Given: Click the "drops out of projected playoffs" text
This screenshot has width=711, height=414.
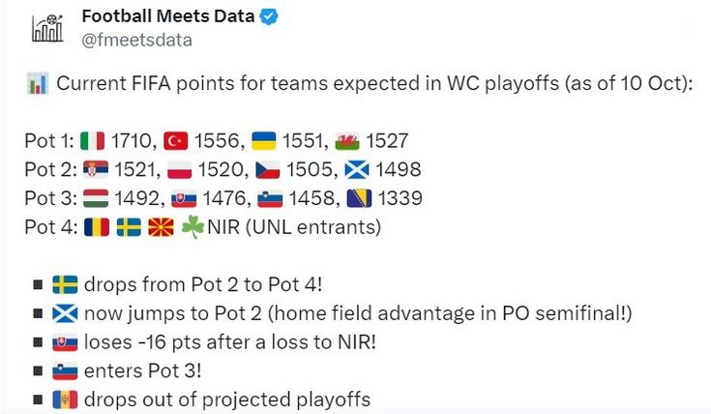Looking at the screenshot, I should pos(227,399).
